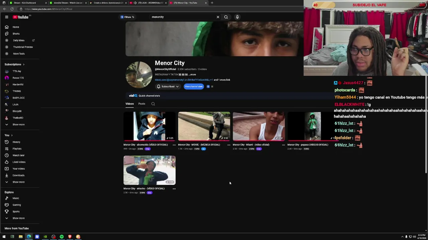Open a new browser tab

[212, 3]
